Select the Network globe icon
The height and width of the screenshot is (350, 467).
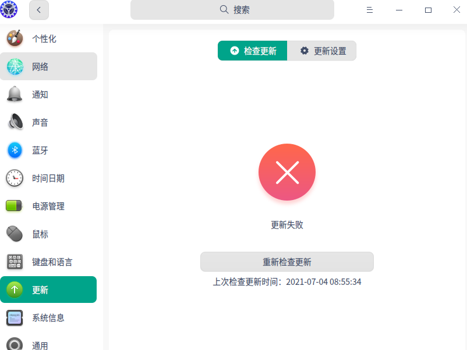tap(15, 66)
